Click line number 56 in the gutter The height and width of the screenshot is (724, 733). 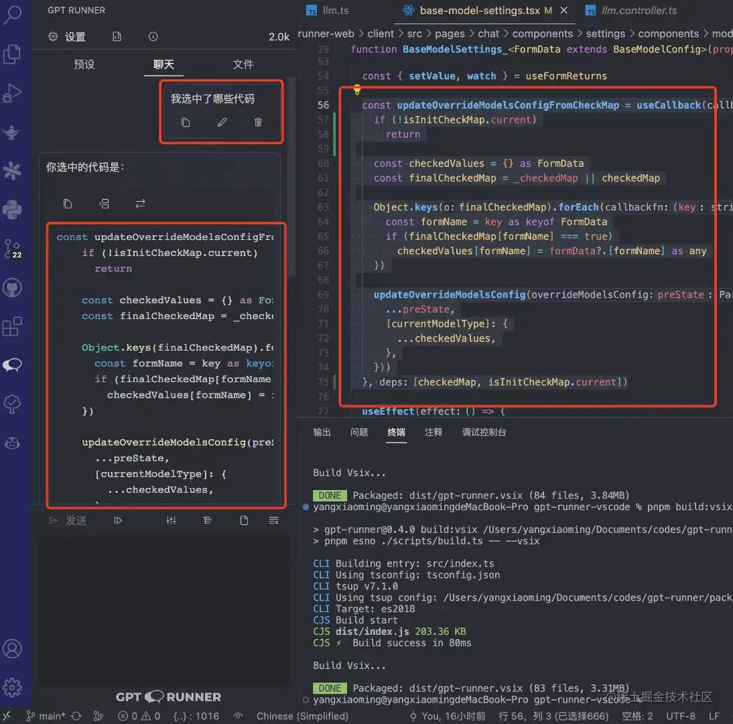coord(323,105)
